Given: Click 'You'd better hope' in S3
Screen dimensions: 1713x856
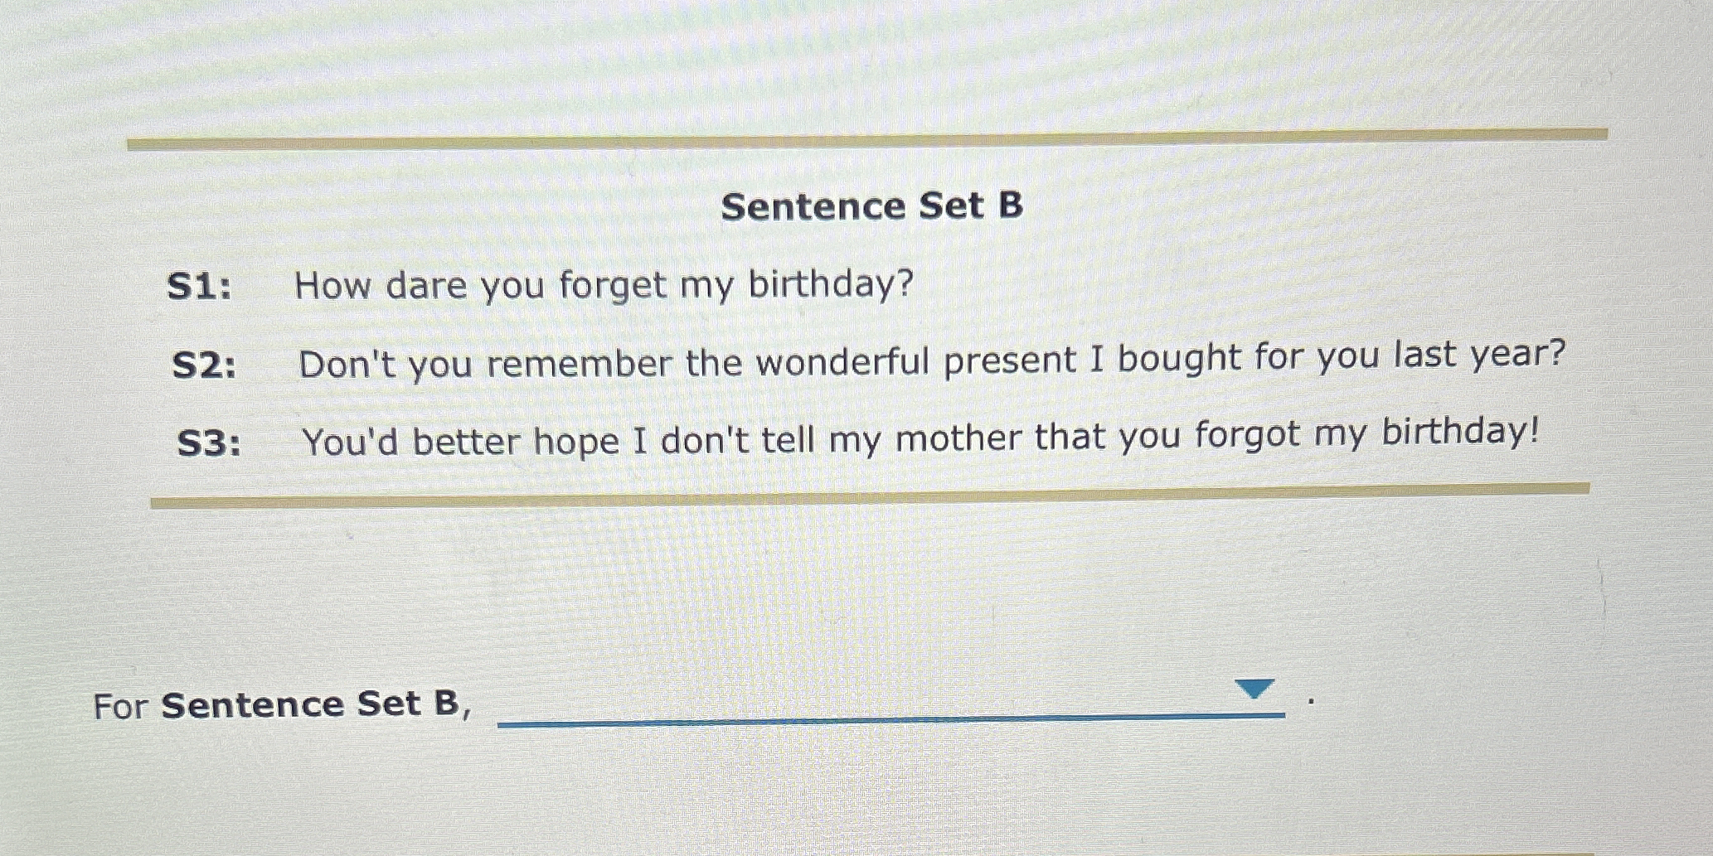Looking at the screenshot, I should (x=460, y=442).
